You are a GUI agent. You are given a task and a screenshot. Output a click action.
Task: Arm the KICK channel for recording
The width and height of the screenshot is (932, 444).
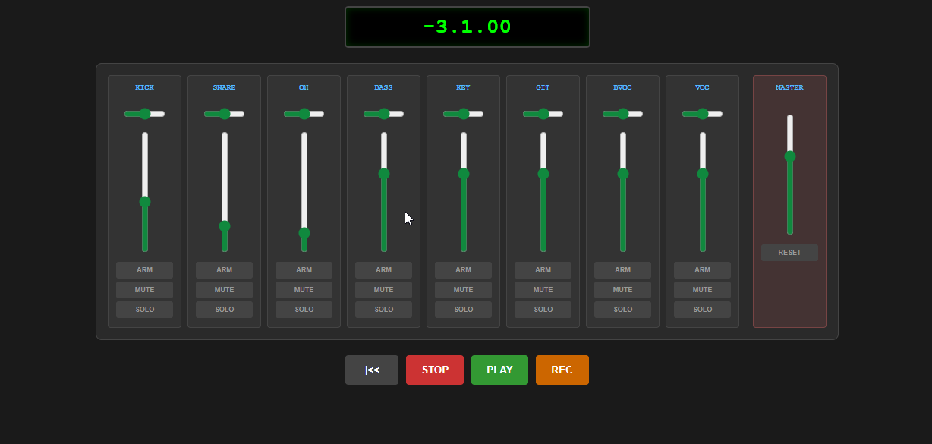click(x=144, y=270)
